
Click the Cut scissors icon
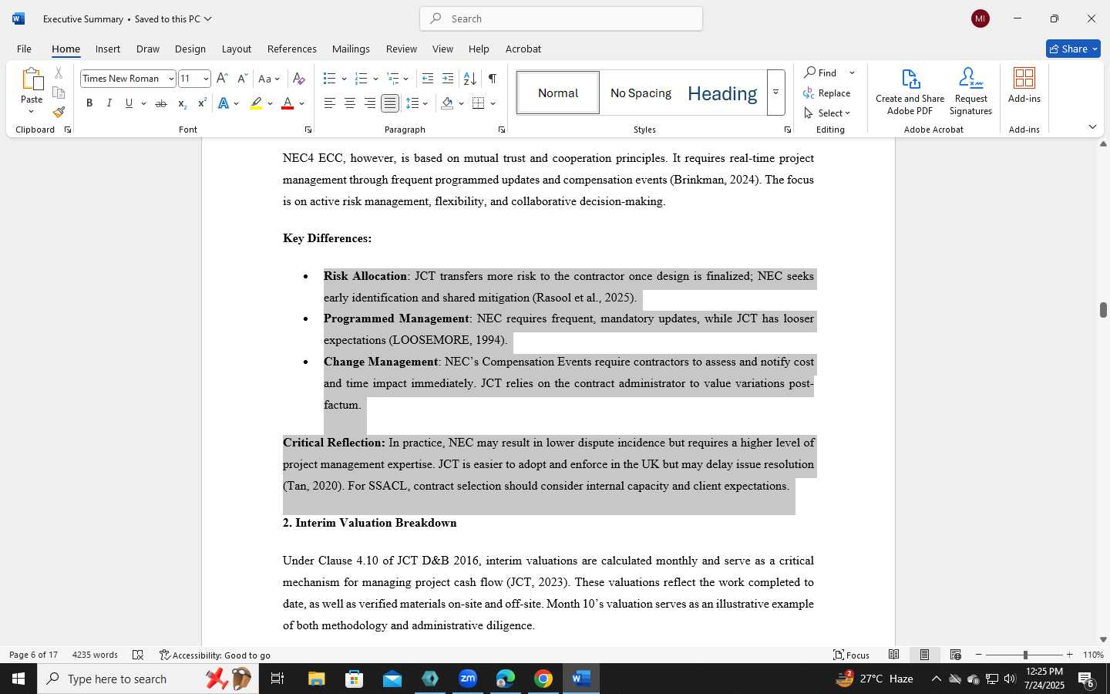[x=59, y=73]
